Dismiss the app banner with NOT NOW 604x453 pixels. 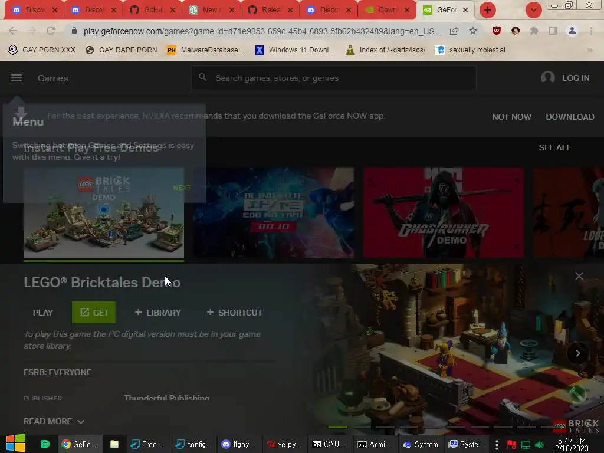coord(511,117)
